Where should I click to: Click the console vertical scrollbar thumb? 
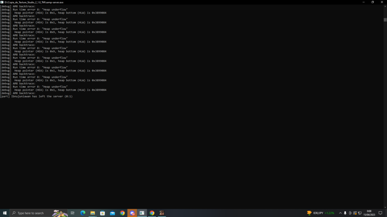click(x=385, y=20)
